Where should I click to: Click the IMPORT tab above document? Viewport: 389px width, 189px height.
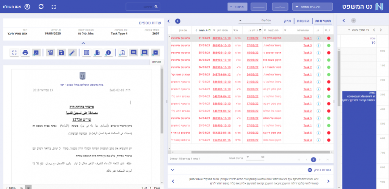pyautogui.click(x=157, y=62)
